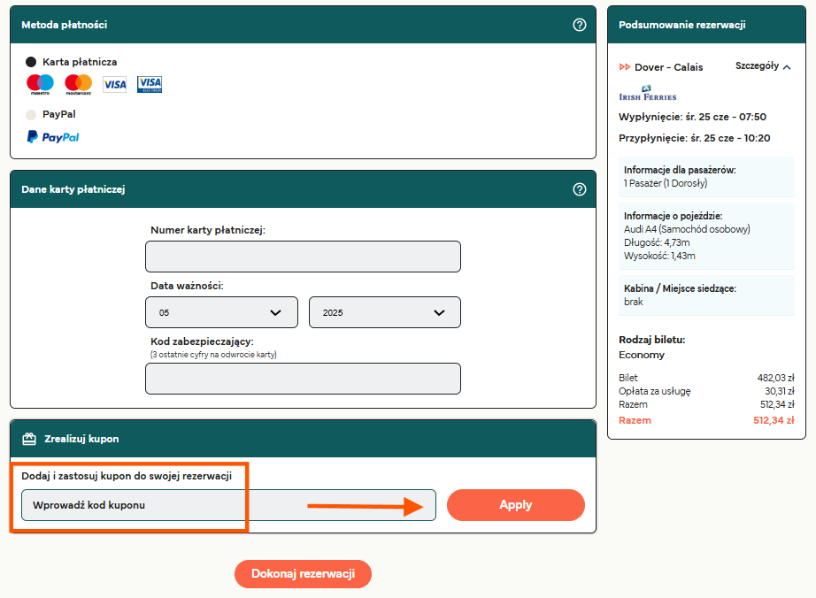
Task: Focus the Numer karty płatniczej field
Action: pyautogui.click(x=303, y=257)
